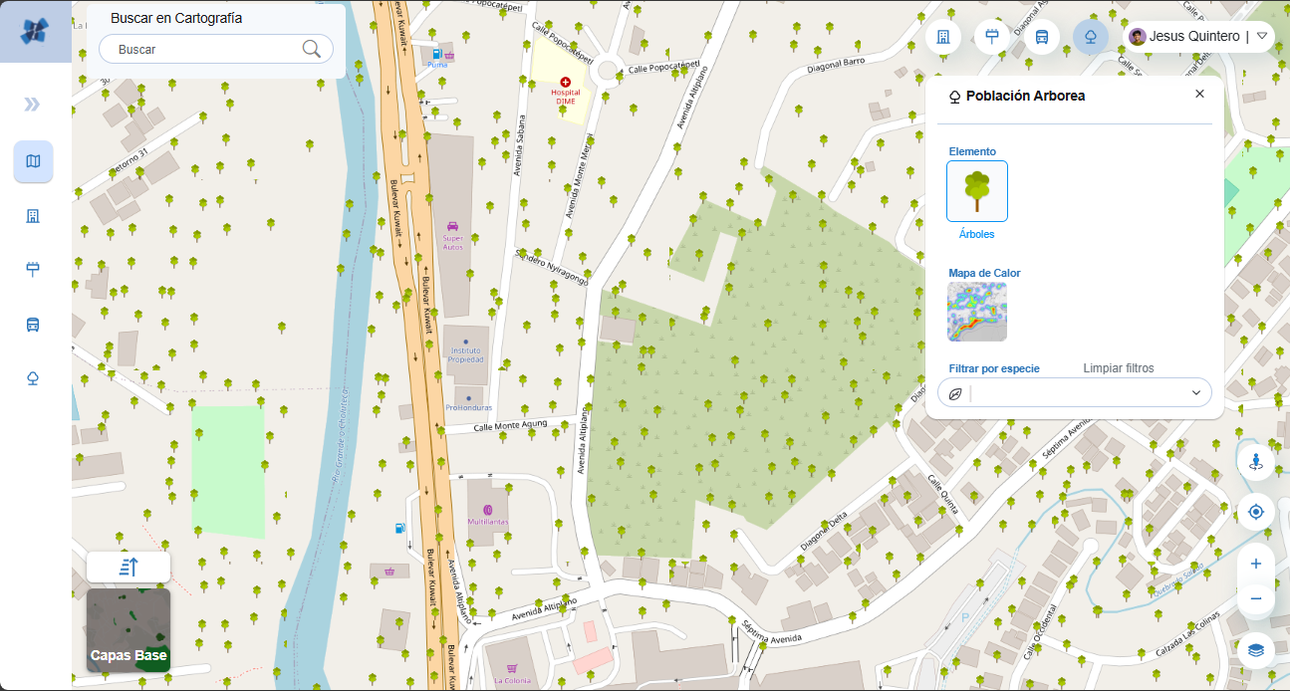Click the map icon in left sidebar

33,161
